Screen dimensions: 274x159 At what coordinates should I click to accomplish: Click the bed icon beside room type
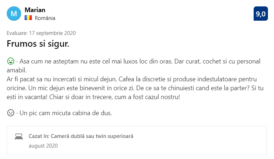coord(19,137)
